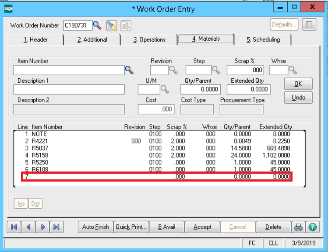Viewport: 328px width, 252px height.
Task: Click the date 3/9/2019 in the status bar
Action: [304, 243]
